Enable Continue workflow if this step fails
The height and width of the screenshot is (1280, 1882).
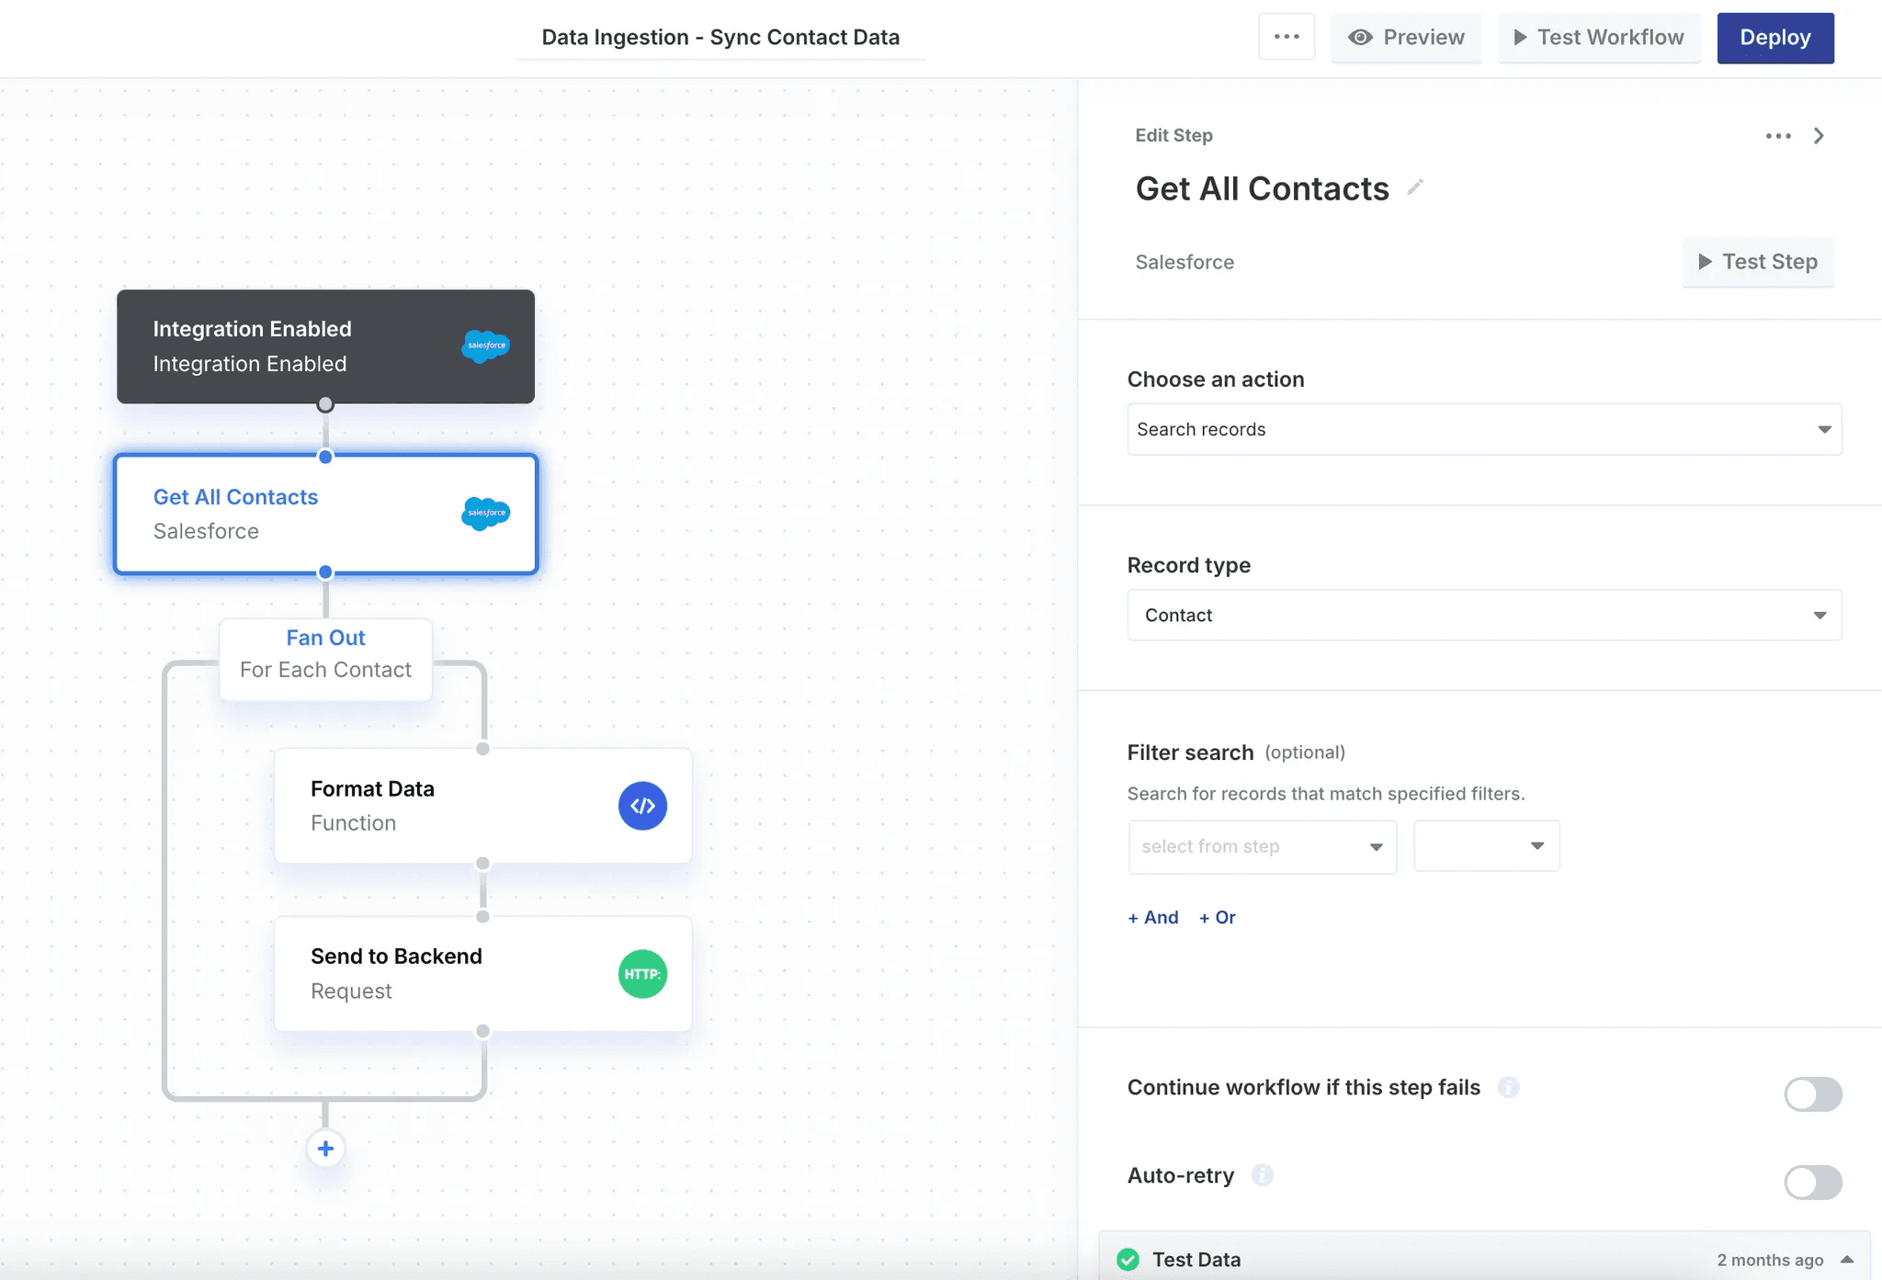click(x=1812, y=1094)
